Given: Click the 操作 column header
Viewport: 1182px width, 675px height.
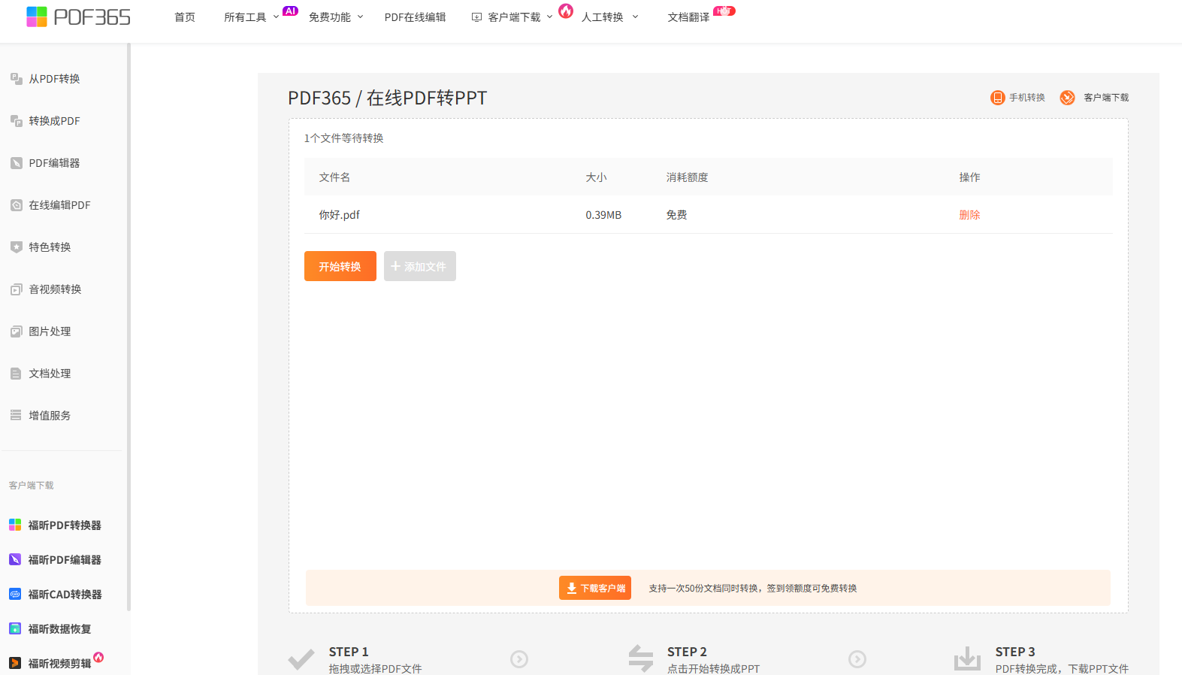Looking at the screenshot, I should pyautogui.click(x=969, y=177).
